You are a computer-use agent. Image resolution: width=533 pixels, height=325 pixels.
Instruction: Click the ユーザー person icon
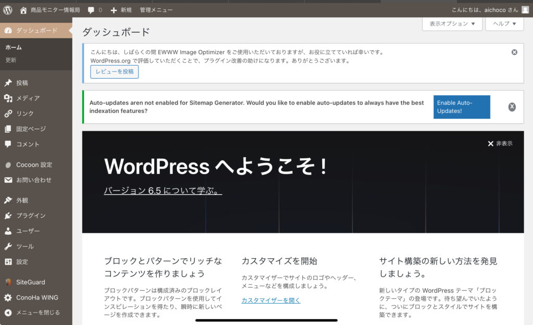point(8,231)
